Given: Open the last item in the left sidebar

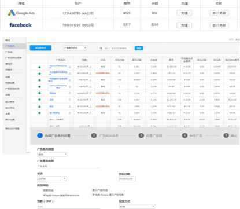Looking at the screenshot, I should coord(12,129).
